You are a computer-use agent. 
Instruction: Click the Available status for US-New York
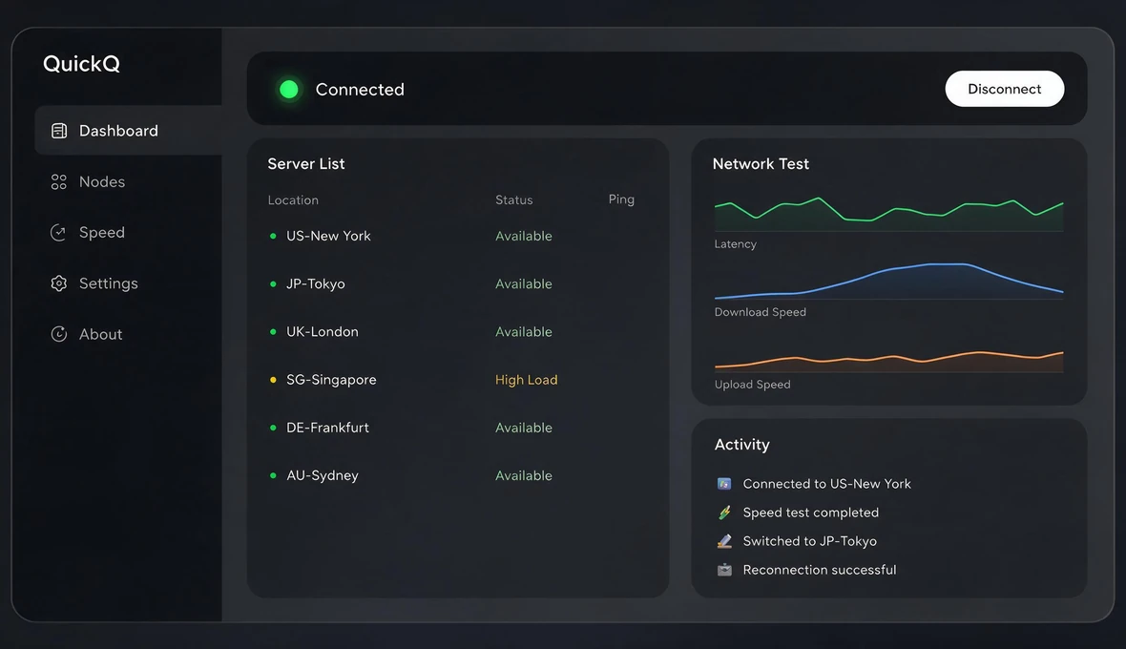[524, 236]
